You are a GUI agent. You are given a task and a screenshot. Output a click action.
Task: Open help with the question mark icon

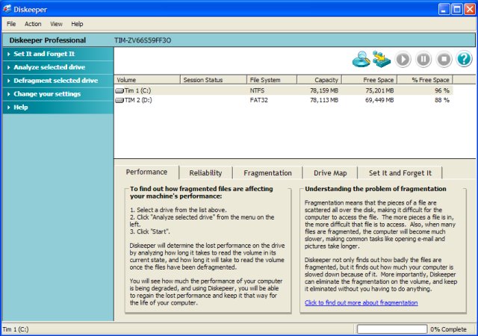coord(465,59)
